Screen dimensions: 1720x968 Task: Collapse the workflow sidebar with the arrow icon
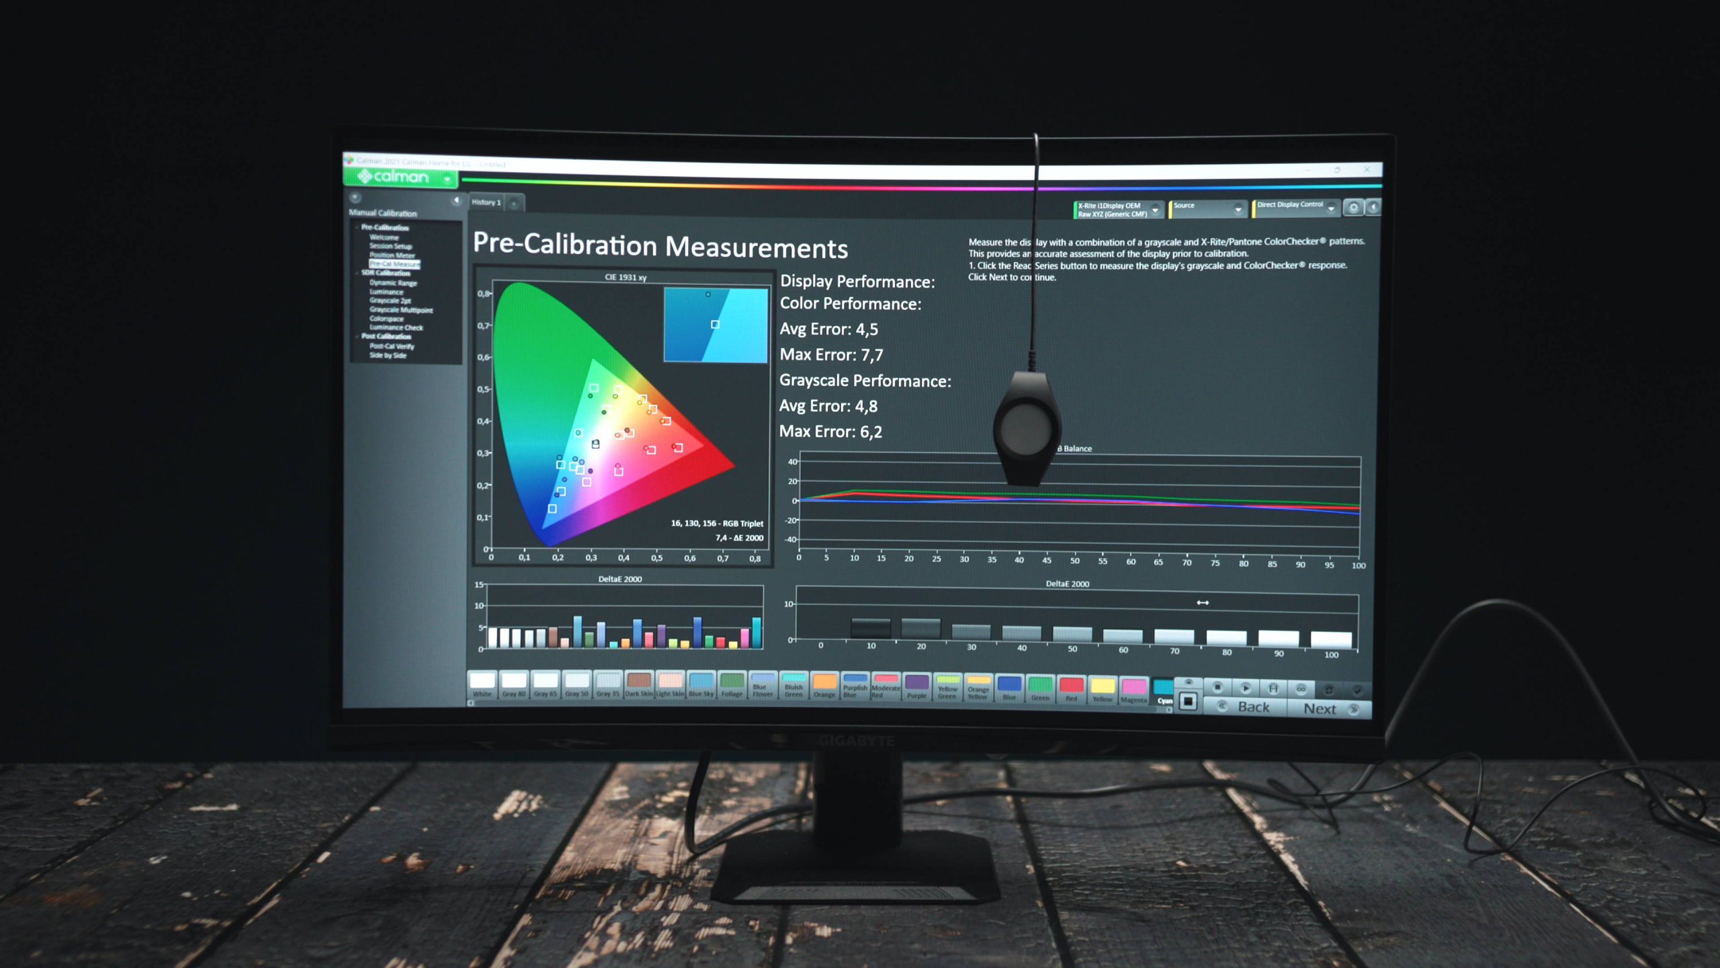pyautogui.click(x=456, y=200)
